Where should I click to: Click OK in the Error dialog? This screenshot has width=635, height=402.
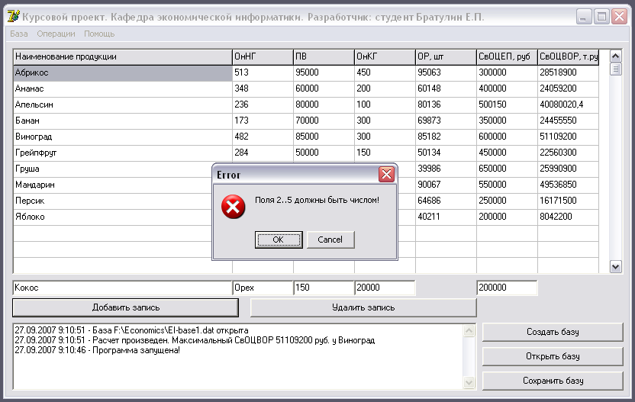tap(279, 240)
